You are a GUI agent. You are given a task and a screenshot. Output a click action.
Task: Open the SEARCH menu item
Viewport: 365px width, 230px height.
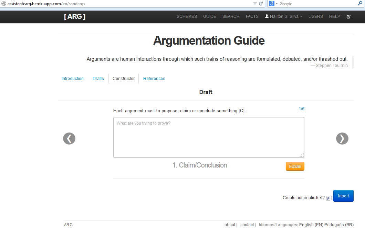click(x=231, y=16)
